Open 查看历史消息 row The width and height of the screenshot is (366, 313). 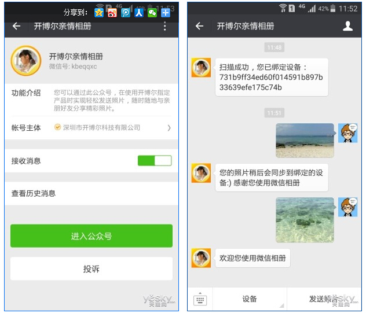(x=91, y=193)
